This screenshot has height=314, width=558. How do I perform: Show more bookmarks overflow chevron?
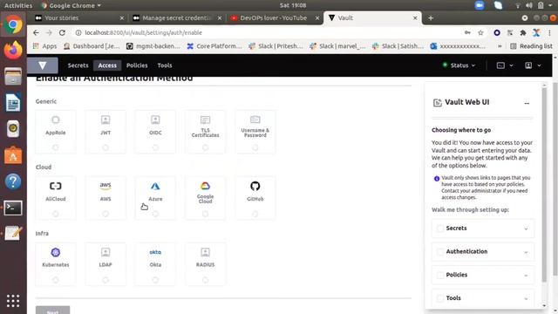(x=500, y=46)
